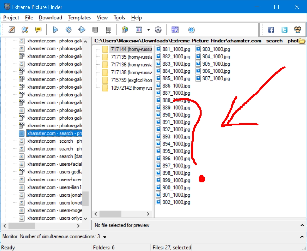
Task: Click the Extreme Picture Finder title bar icon
Action: click(7, 7)
